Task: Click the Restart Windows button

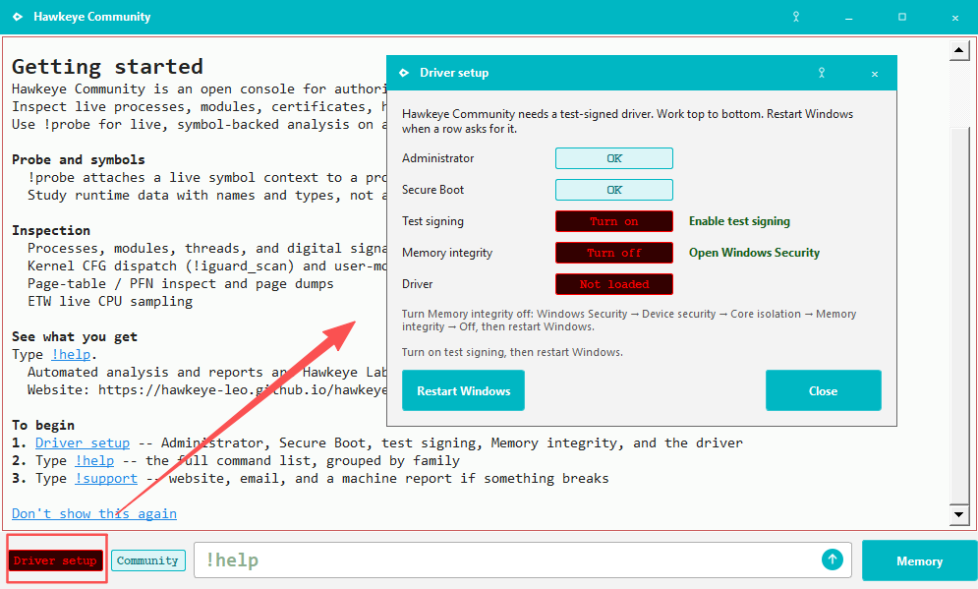Action: pos(463,390)
